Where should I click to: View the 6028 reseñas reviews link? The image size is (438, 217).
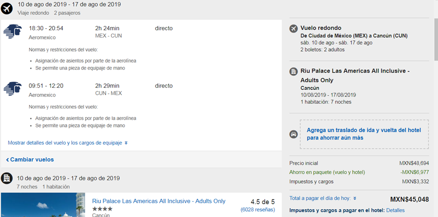coord(257,209)
